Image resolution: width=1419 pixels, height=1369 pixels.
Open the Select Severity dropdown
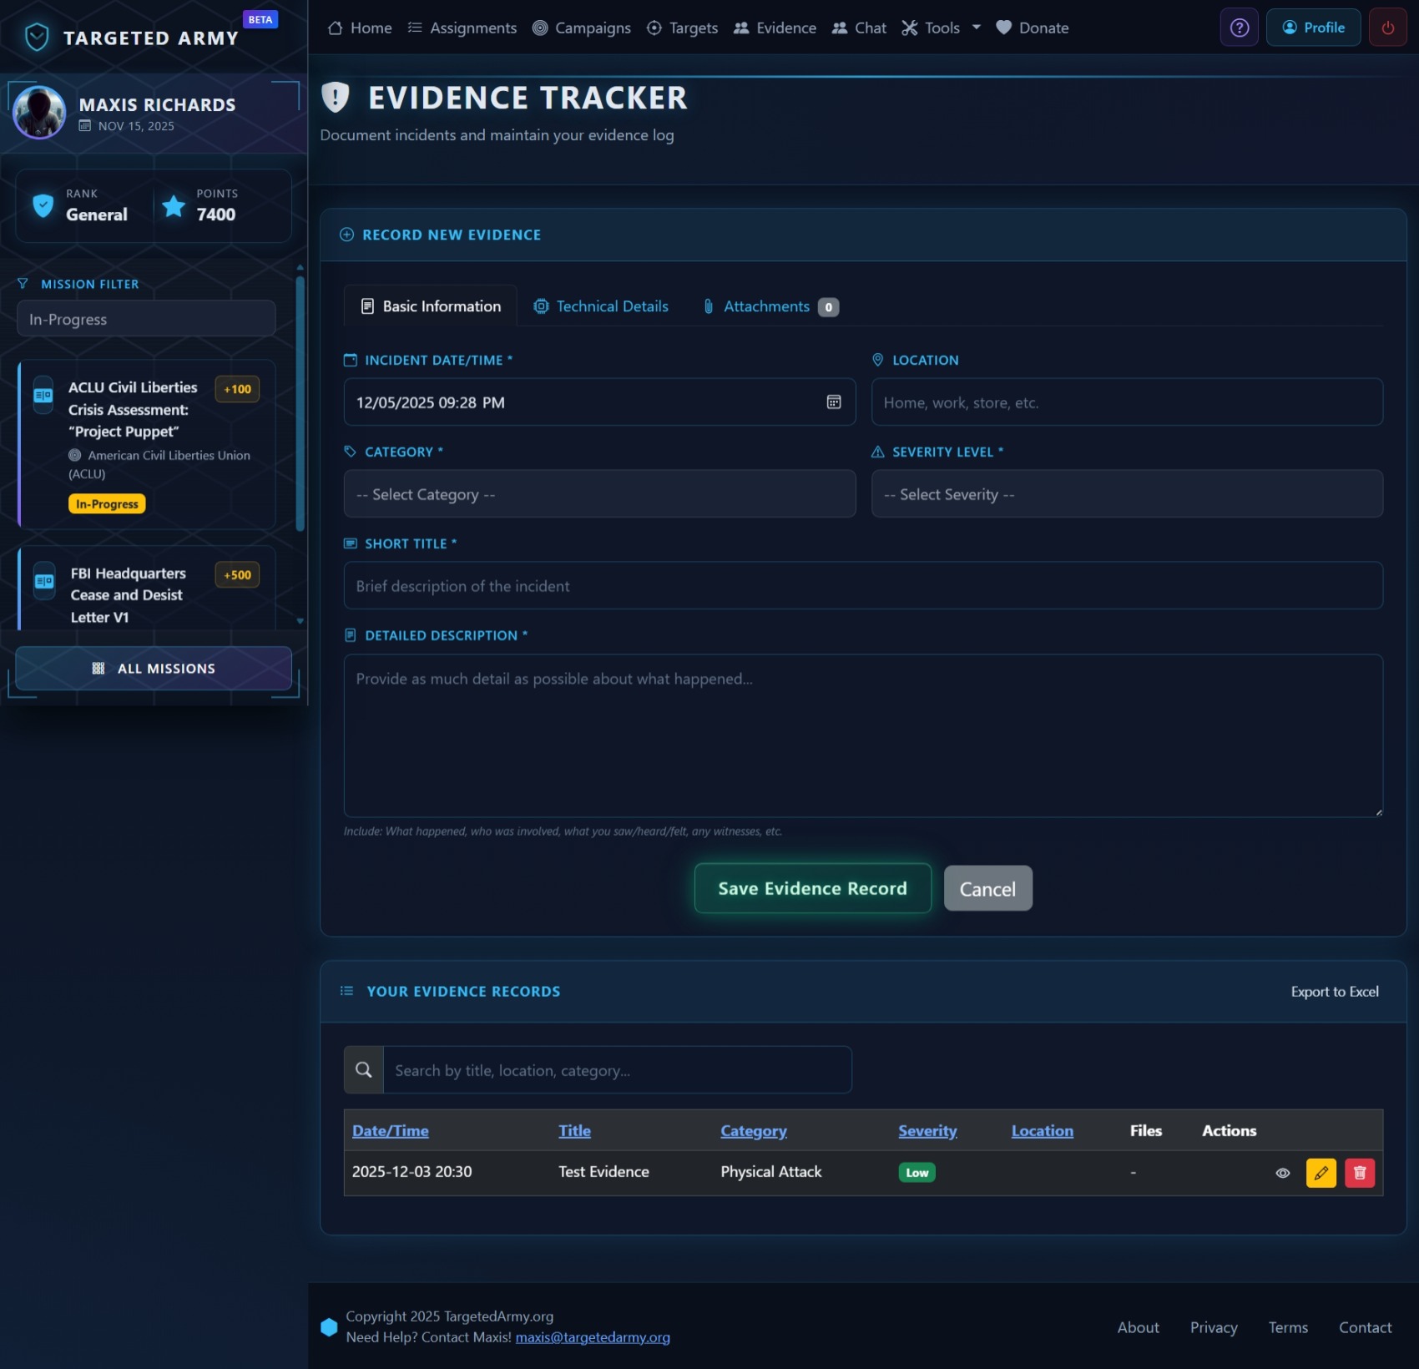(1126, 494)
